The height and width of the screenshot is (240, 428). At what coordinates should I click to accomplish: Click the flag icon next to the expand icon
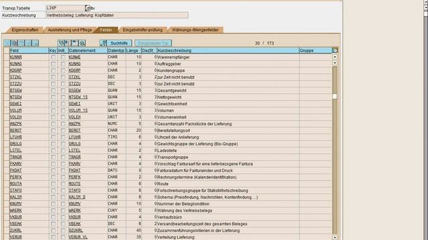[68, 43]
